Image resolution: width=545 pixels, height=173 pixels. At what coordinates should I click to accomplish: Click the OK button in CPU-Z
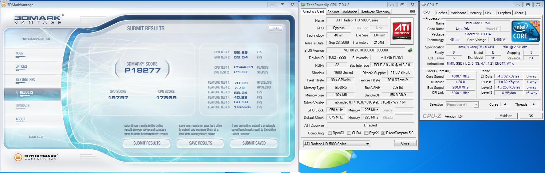[531, 116]
